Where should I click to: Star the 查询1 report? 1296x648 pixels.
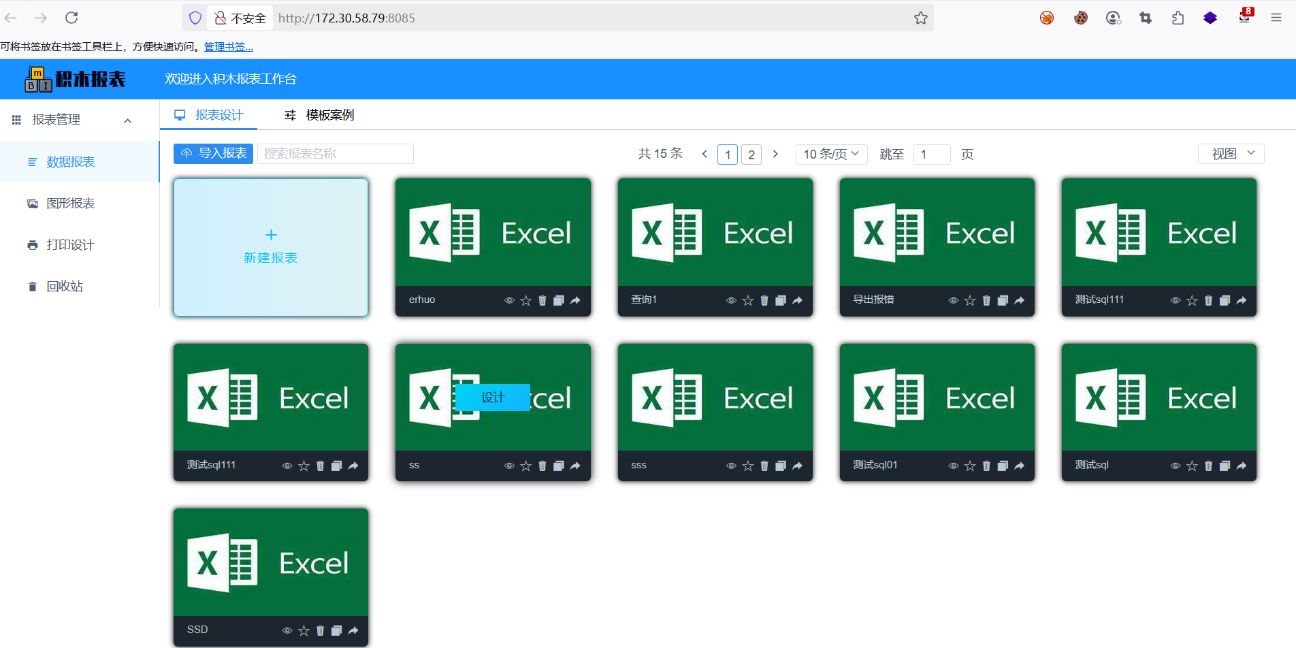(x=748, y=301)
